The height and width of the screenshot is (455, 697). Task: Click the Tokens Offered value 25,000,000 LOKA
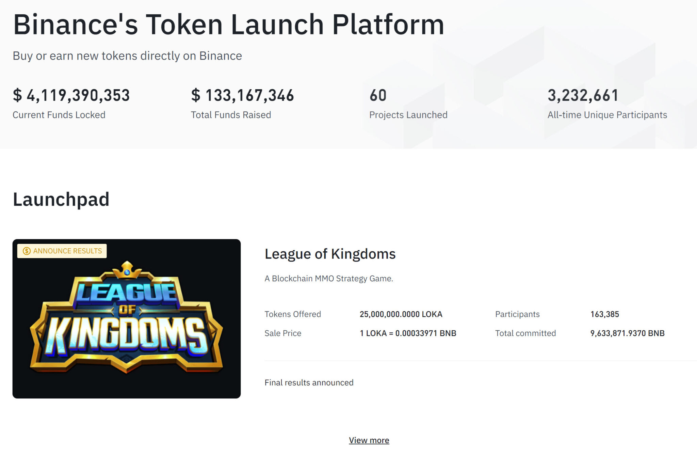tap(401, 314)
